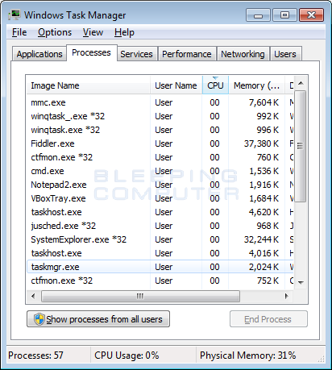Click the 32,244 K memory value
Viewport: 332px width, 370px height.
(x=261, y=239)
